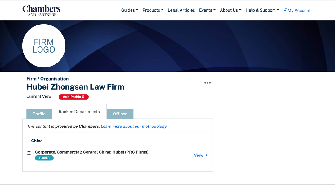Open the About Us dropdown

(230, 10)
